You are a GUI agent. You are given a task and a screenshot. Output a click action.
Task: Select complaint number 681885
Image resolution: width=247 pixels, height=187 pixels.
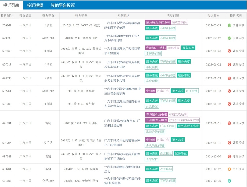pyautogui.click(x=7, y=181)
